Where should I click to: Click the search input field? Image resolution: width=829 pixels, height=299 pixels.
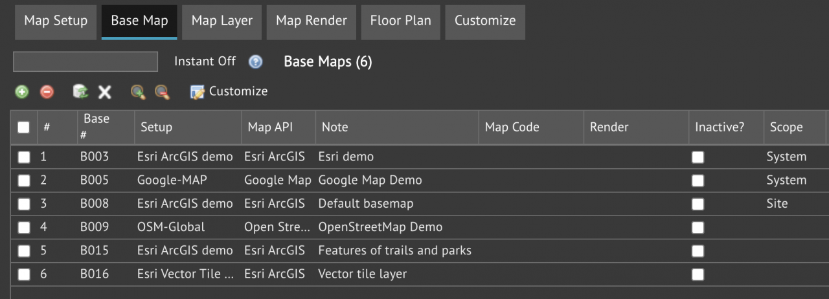point(85,61)
